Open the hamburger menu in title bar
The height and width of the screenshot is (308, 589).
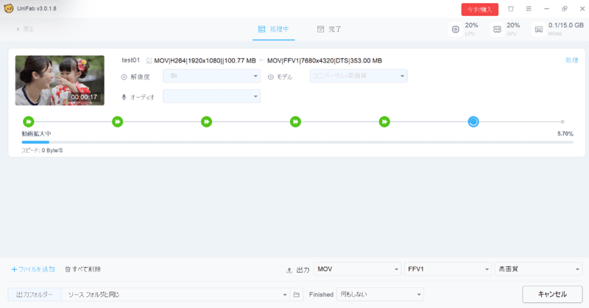click(529, 9)
